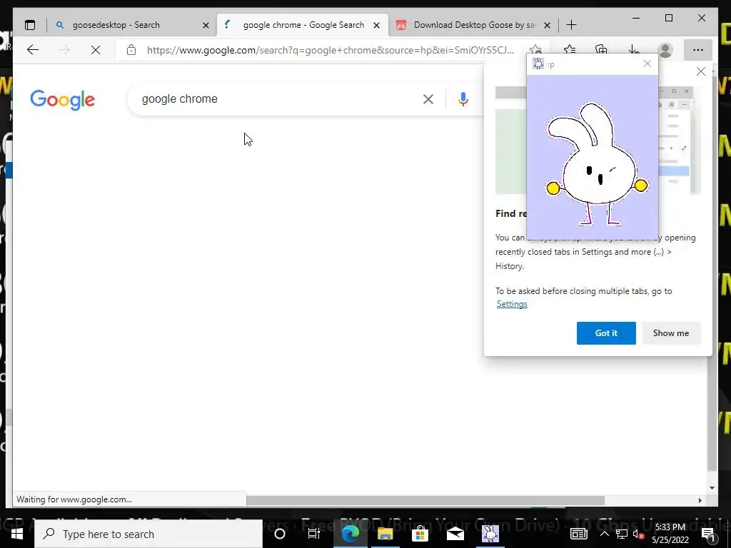Open the Collections icon in Edge toolbar
This screenshot has height=548, width=731.
point(601,50)
